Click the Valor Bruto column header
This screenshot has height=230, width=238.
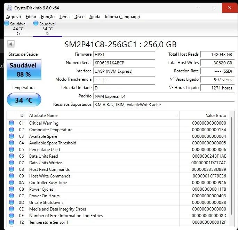[204, 116]
